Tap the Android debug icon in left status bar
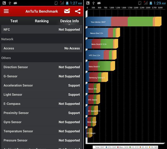Image resolution: width=167 pixels, height=149 pixels. tap(15, 3)
